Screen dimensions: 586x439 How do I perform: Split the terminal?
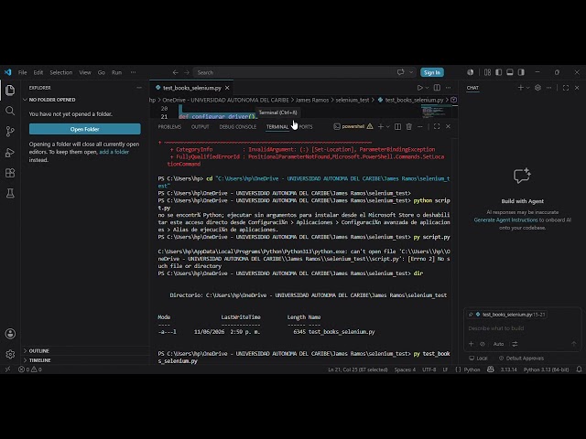coord(397,126)
